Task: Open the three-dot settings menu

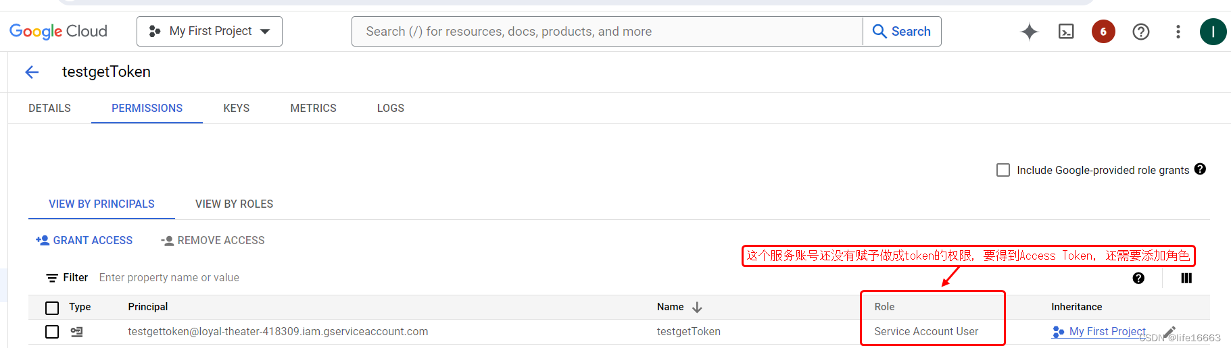Action: click(x=1178, y=32)
